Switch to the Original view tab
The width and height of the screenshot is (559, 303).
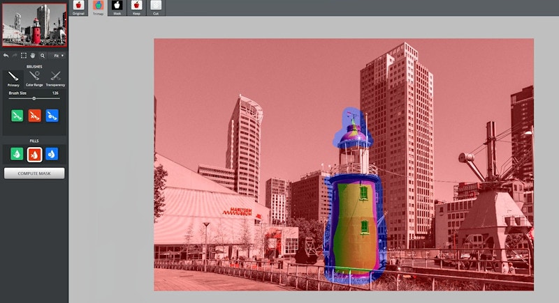click(x=78, y=7)
